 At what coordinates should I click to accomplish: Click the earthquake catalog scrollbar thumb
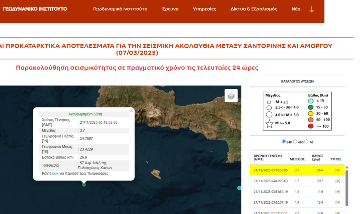(x=347, y=188)
